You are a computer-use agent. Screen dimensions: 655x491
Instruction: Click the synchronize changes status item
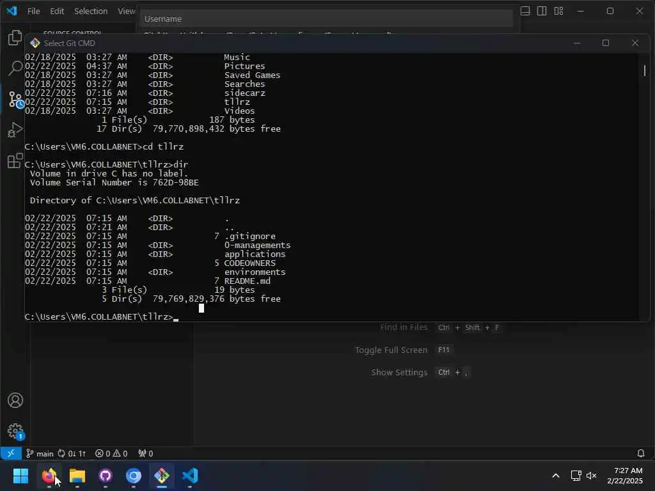click(x=72, y=453)
